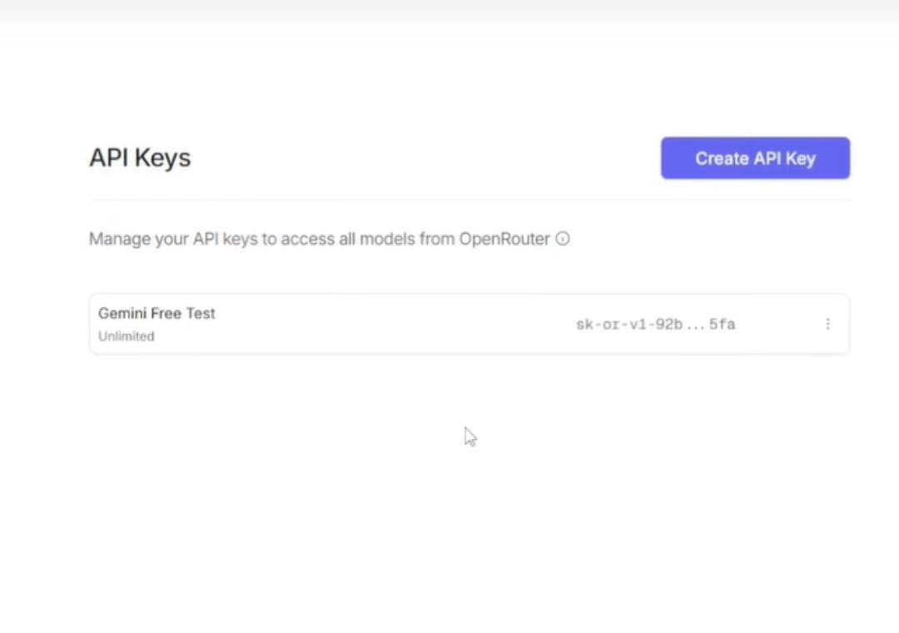The width and height of the screenshot is (899, 633).
Task: Expand the kebab menu on the key card
Action: [x=827, y=324]
